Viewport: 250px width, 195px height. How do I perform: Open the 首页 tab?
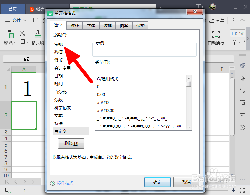point(13,9)
